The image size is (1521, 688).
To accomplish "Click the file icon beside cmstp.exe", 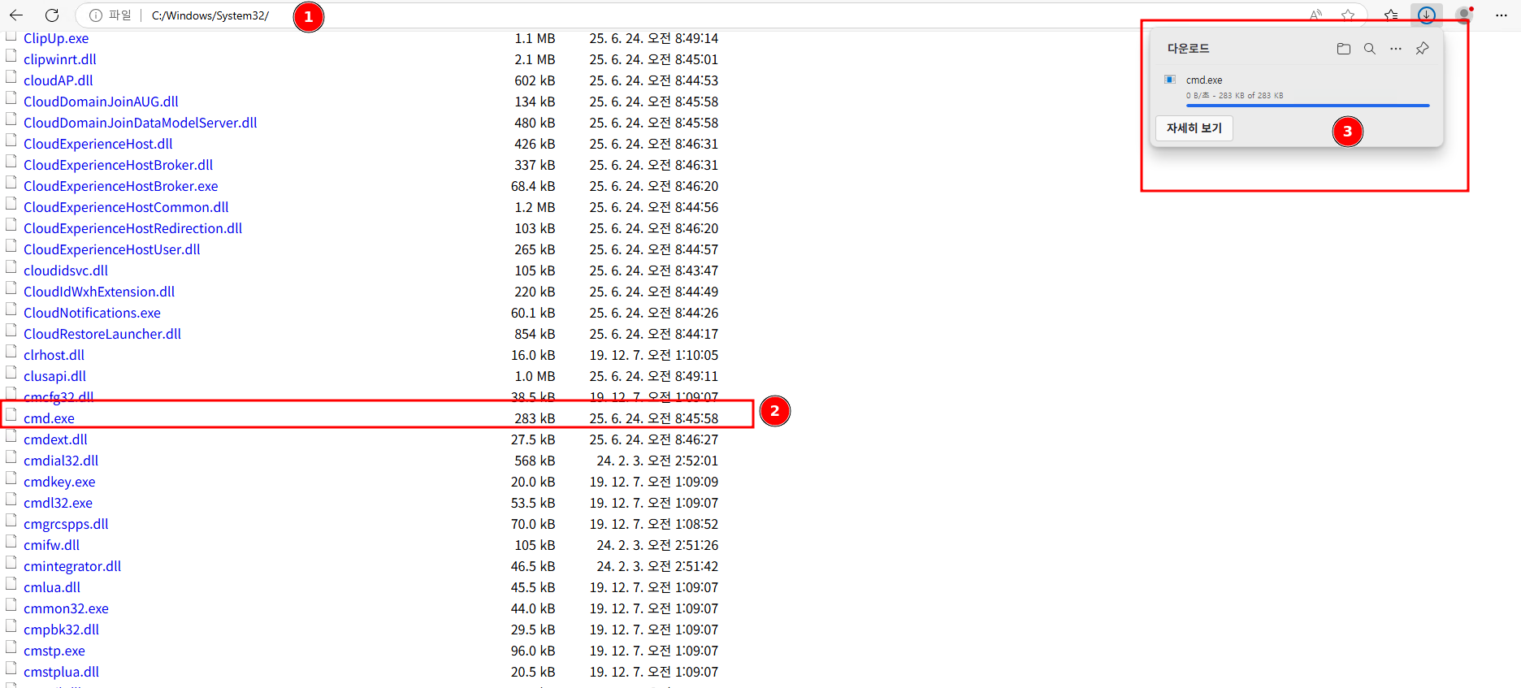I will click(11, 648).
